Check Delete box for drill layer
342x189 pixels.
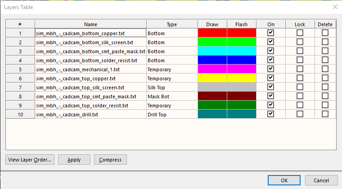click(325, 114)
